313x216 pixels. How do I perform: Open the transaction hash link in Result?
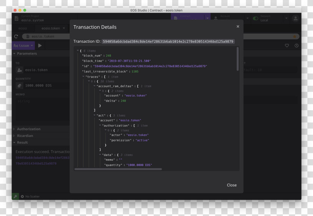42,160
